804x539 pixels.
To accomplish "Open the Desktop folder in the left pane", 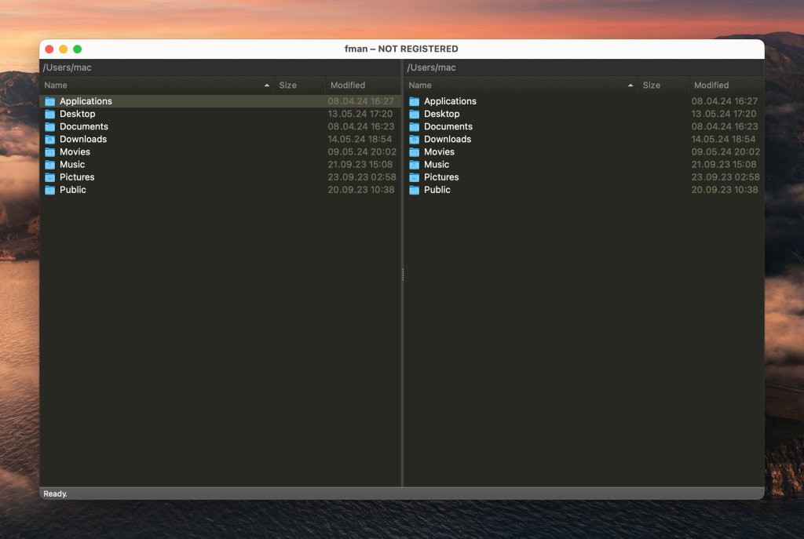I will point(76,114).
